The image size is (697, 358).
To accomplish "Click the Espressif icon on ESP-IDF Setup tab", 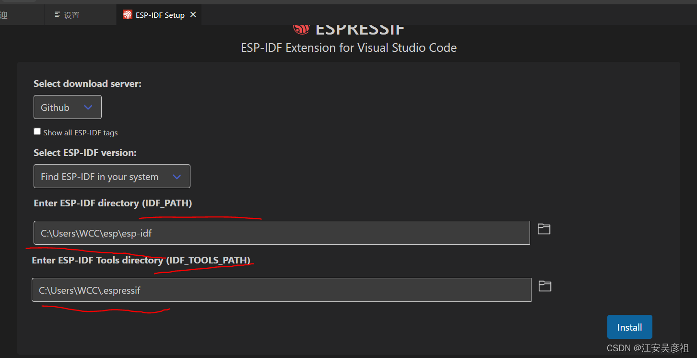I will coord(127,15).
